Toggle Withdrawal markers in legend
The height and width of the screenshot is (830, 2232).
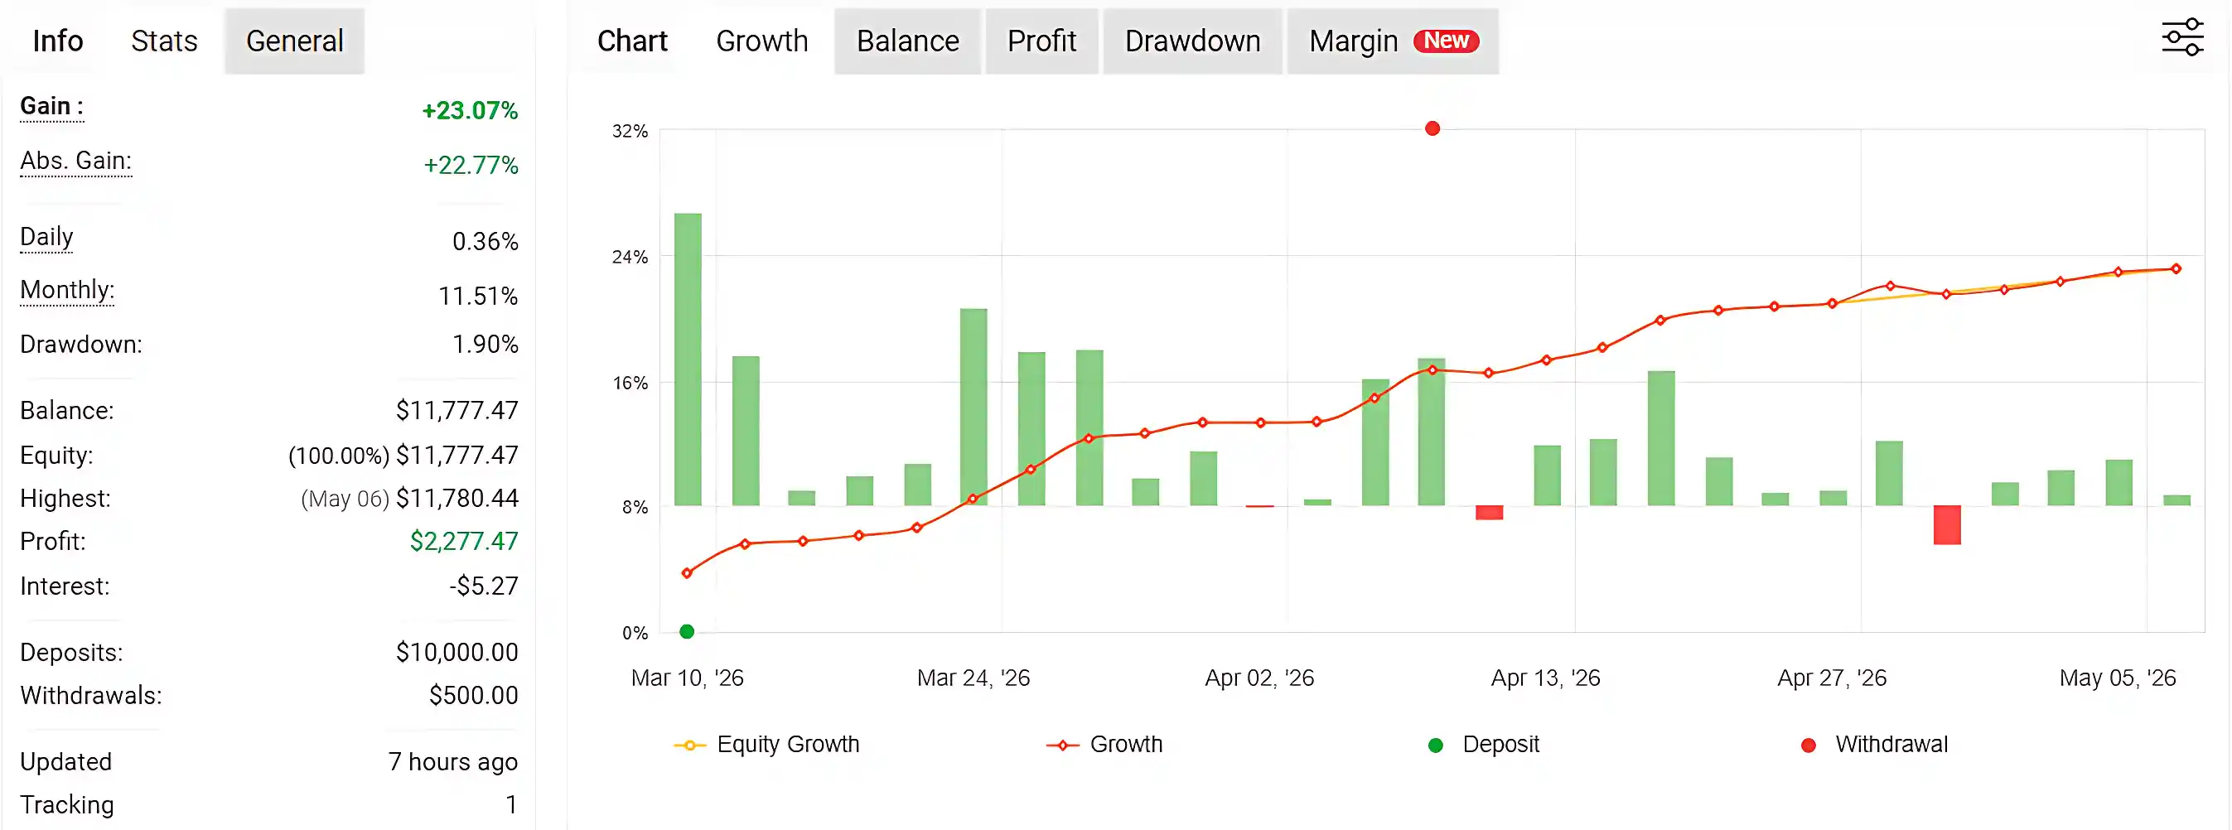tap(1873, 744)
